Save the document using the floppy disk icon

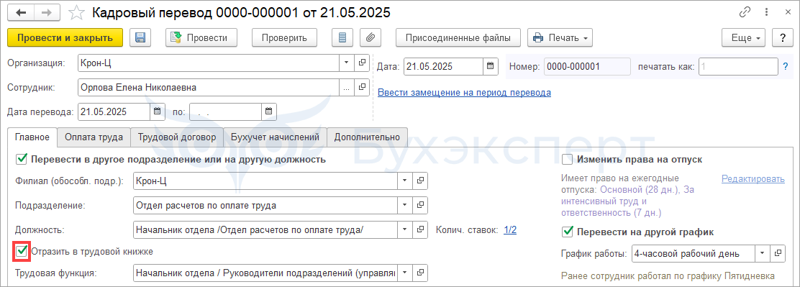click(x=140, y=37)
